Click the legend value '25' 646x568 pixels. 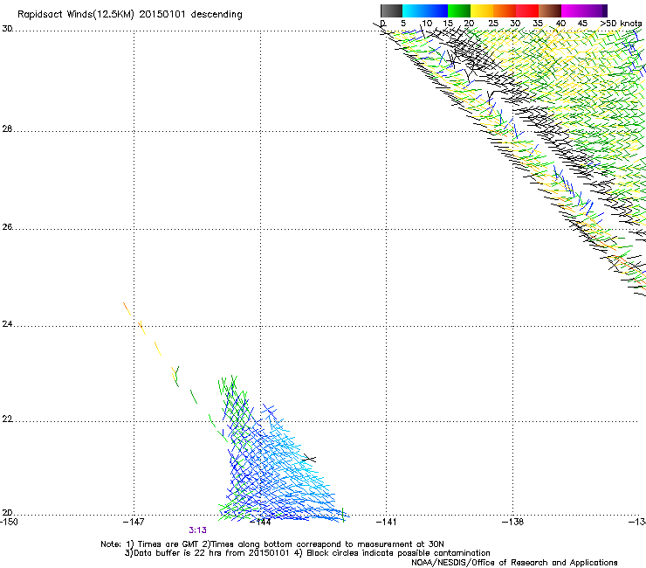click(492, 24)
